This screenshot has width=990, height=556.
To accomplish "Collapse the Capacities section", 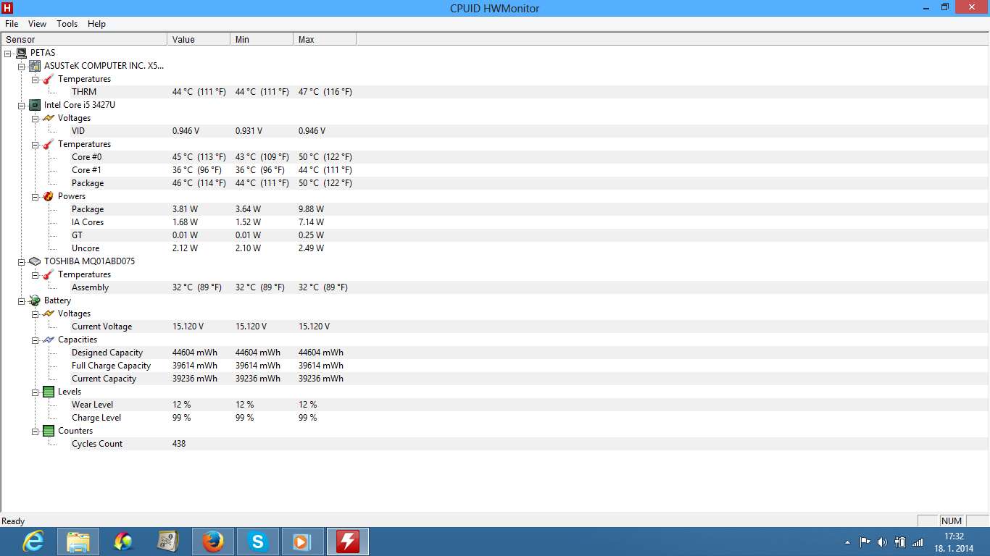I will coord(35,340).
